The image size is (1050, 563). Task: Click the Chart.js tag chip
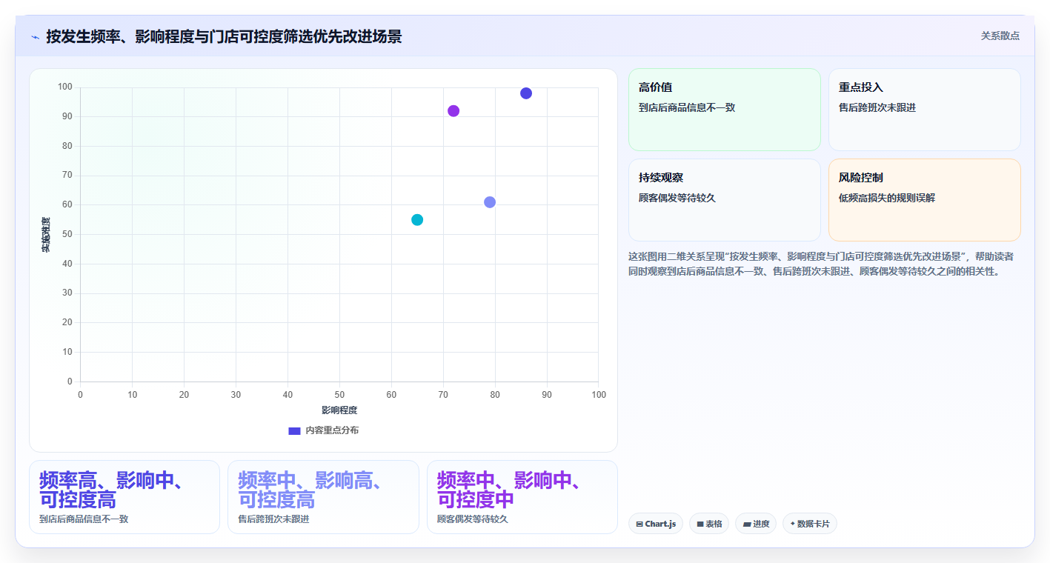[656, 524]
